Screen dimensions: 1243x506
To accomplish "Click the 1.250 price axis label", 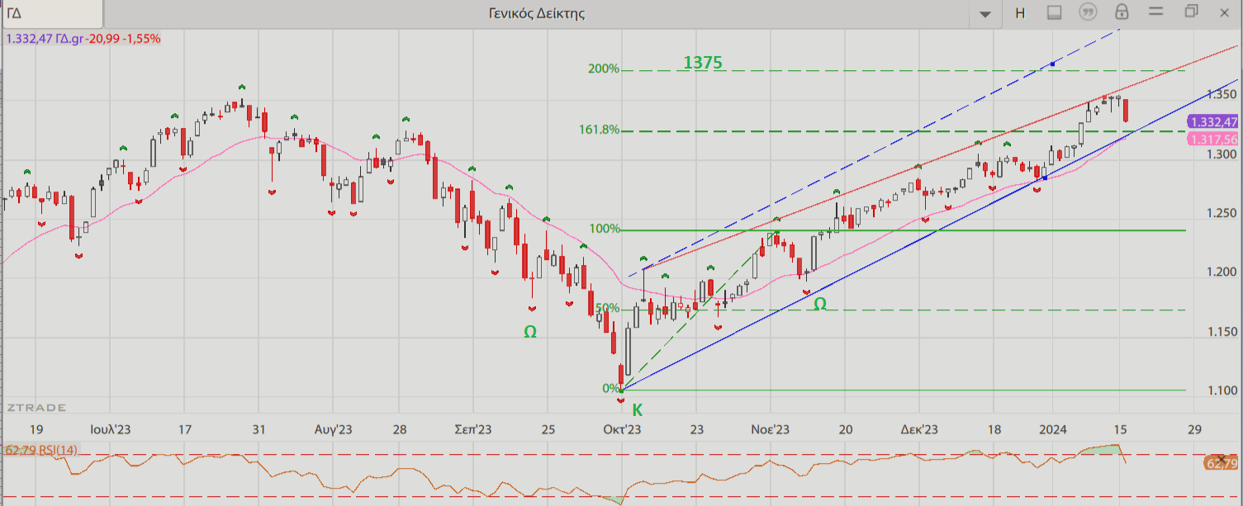I will 1221,213.
